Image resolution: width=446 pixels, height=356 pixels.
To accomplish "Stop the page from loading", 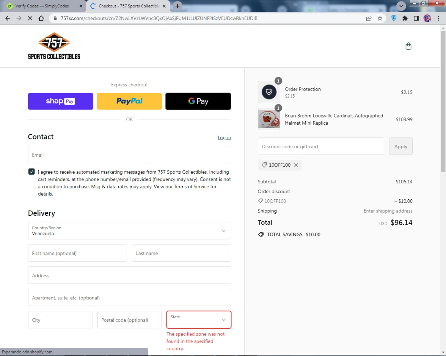I will coord(30,18).
